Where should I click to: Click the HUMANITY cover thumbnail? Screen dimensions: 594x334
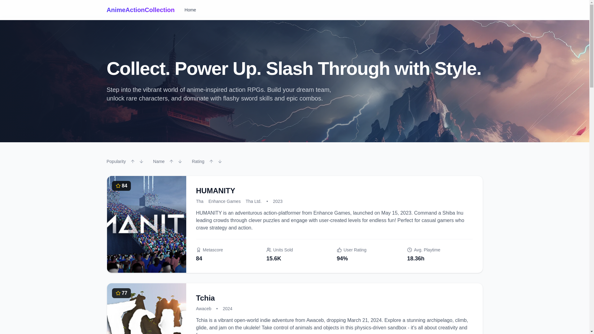coord(147,224)
